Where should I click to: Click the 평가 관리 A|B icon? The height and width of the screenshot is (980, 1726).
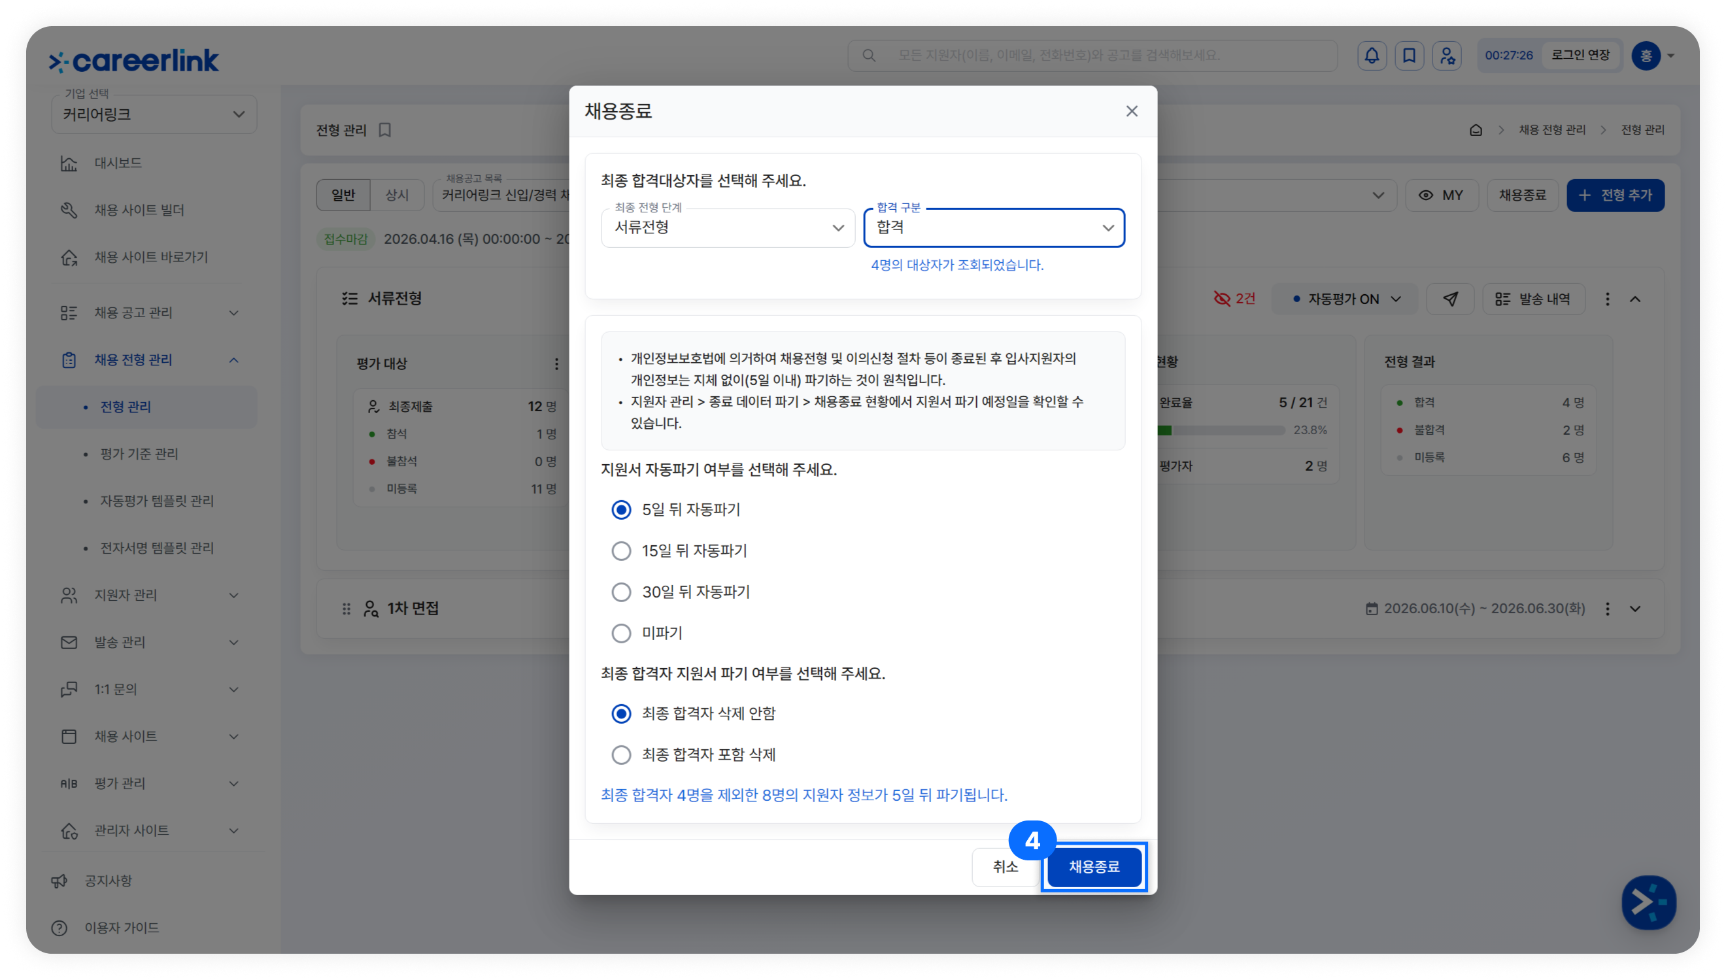(69, 783)
